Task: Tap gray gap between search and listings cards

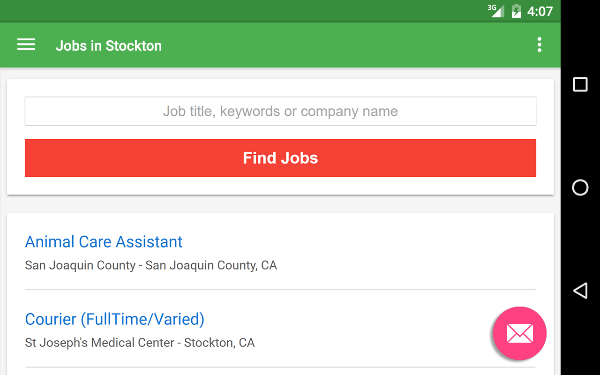Action: coord(280,204)
